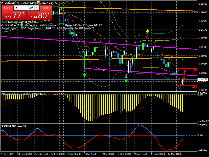
Task: Select cyan star marker at 3 Mar low
Action: [x=84, y=72]
